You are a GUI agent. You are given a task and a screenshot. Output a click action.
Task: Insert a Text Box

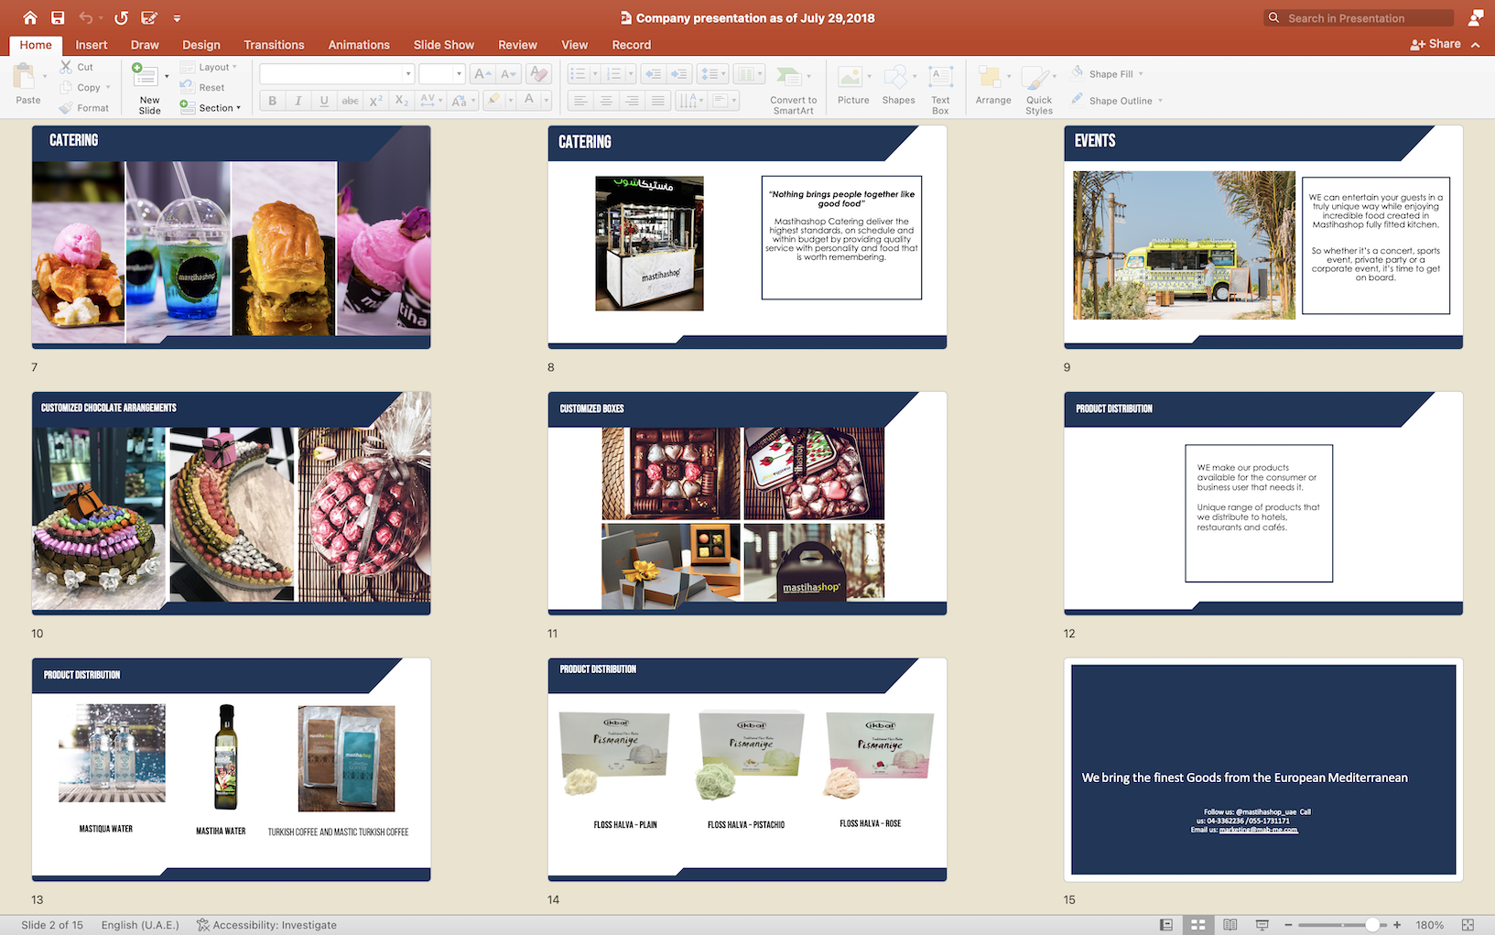click(940, 90)
